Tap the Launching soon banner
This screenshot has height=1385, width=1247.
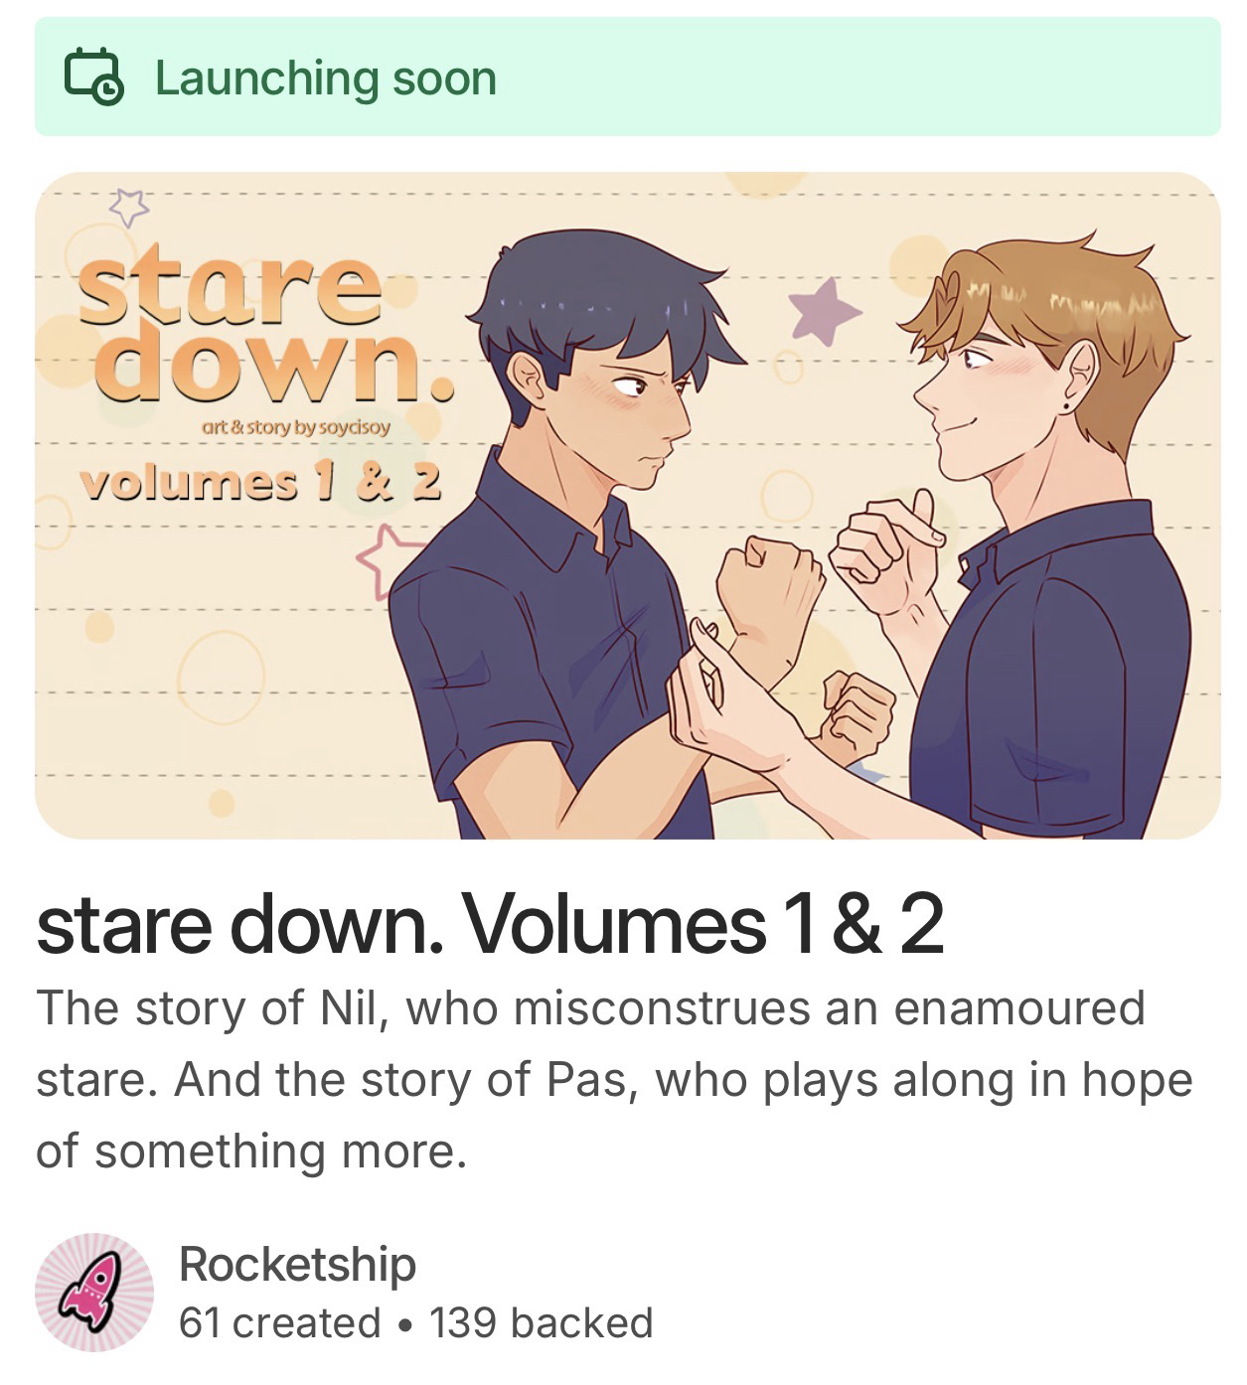coord(627,77)
